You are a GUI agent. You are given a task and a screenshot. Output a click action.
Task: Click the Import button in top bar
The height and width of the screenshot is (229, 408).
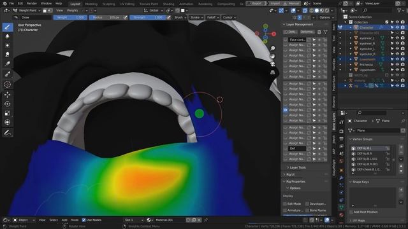(275, 4)
